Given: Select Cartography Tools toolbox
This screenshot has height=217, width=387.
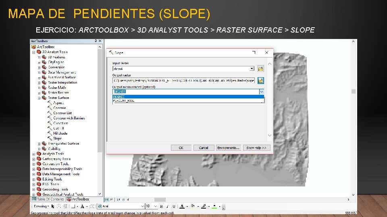Looking at the screenshot, I should pyautogui.click(x=54, y=159).
